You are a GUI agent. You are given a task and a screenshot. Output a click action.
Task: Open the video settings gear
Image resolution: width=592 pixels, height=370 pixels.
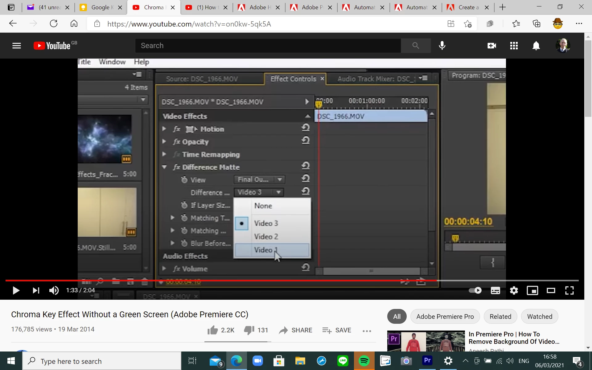coord(514,290)
